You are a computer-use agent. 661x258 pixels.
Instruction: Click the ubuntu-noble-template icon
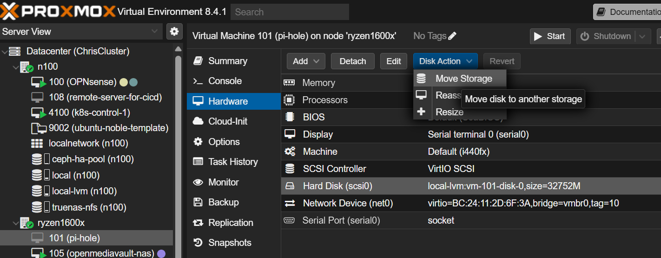(38, 128)
